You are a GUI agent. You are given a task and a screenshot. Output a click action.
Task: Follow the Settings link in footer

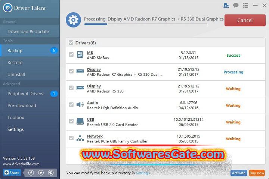tap(143, 173)
